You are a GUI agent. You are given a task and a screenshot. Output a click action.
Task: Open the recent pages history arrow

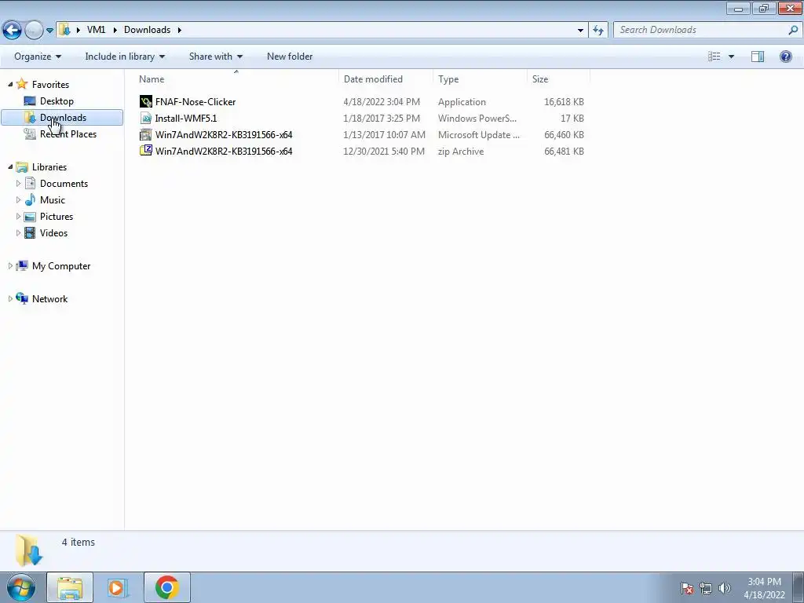pos(49,31)
